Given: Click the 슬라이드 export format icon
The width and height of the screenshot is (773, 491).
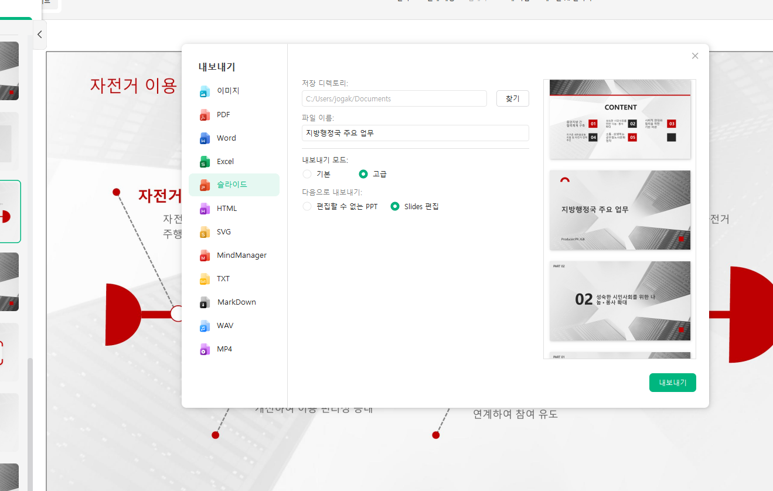Looking at the screenshot, I should pos(205,185).
